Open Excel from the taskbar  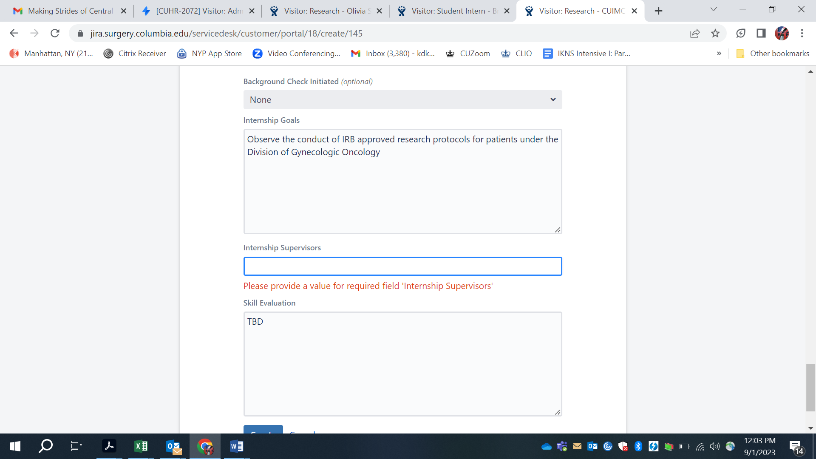pyautogui.click(x=141, y=446)
